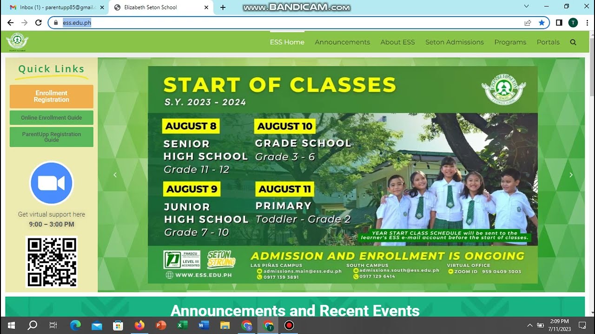The height and width of the screenshot is (334, 595).
Task: Open the Chrome side panel
Action: 559,22
